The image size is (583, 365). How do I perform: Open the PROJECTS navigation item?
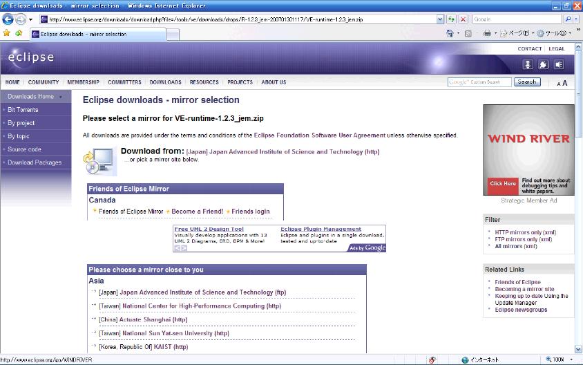click(x=240, y=82)
